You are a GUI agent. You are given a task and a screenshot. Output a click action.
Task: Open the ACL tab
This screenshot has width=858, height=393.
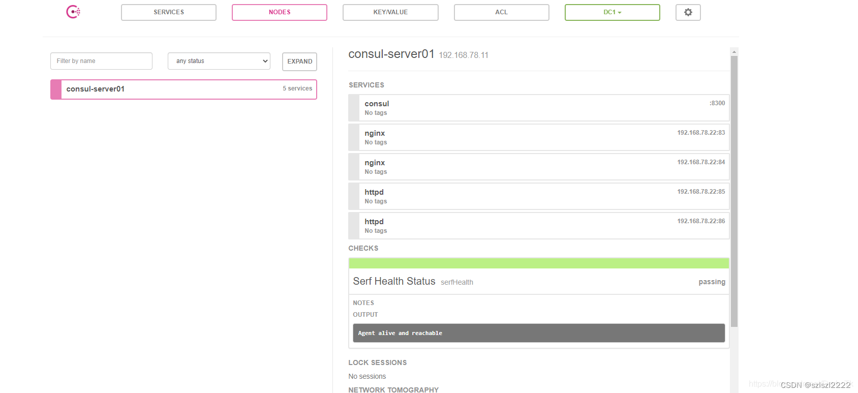point(502,12)
